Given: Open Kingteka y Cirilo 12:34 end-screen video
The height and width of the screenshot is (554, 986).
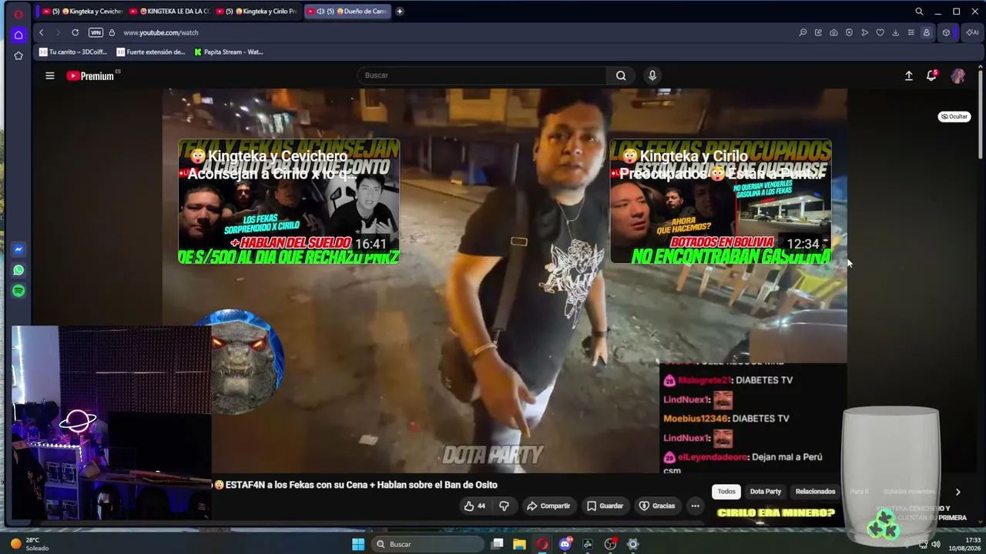Looking at the screenshot, I should coord(720,202).
